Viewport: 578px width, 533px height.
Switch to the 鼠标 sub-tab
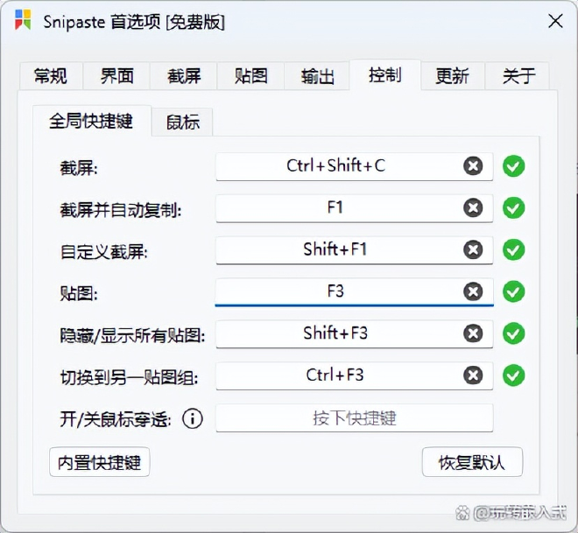click(183, 122)
